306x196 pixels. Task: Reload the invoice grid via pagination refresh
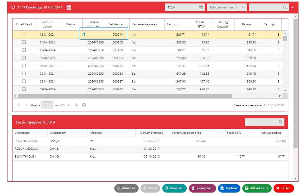click(x=84, y=105)
